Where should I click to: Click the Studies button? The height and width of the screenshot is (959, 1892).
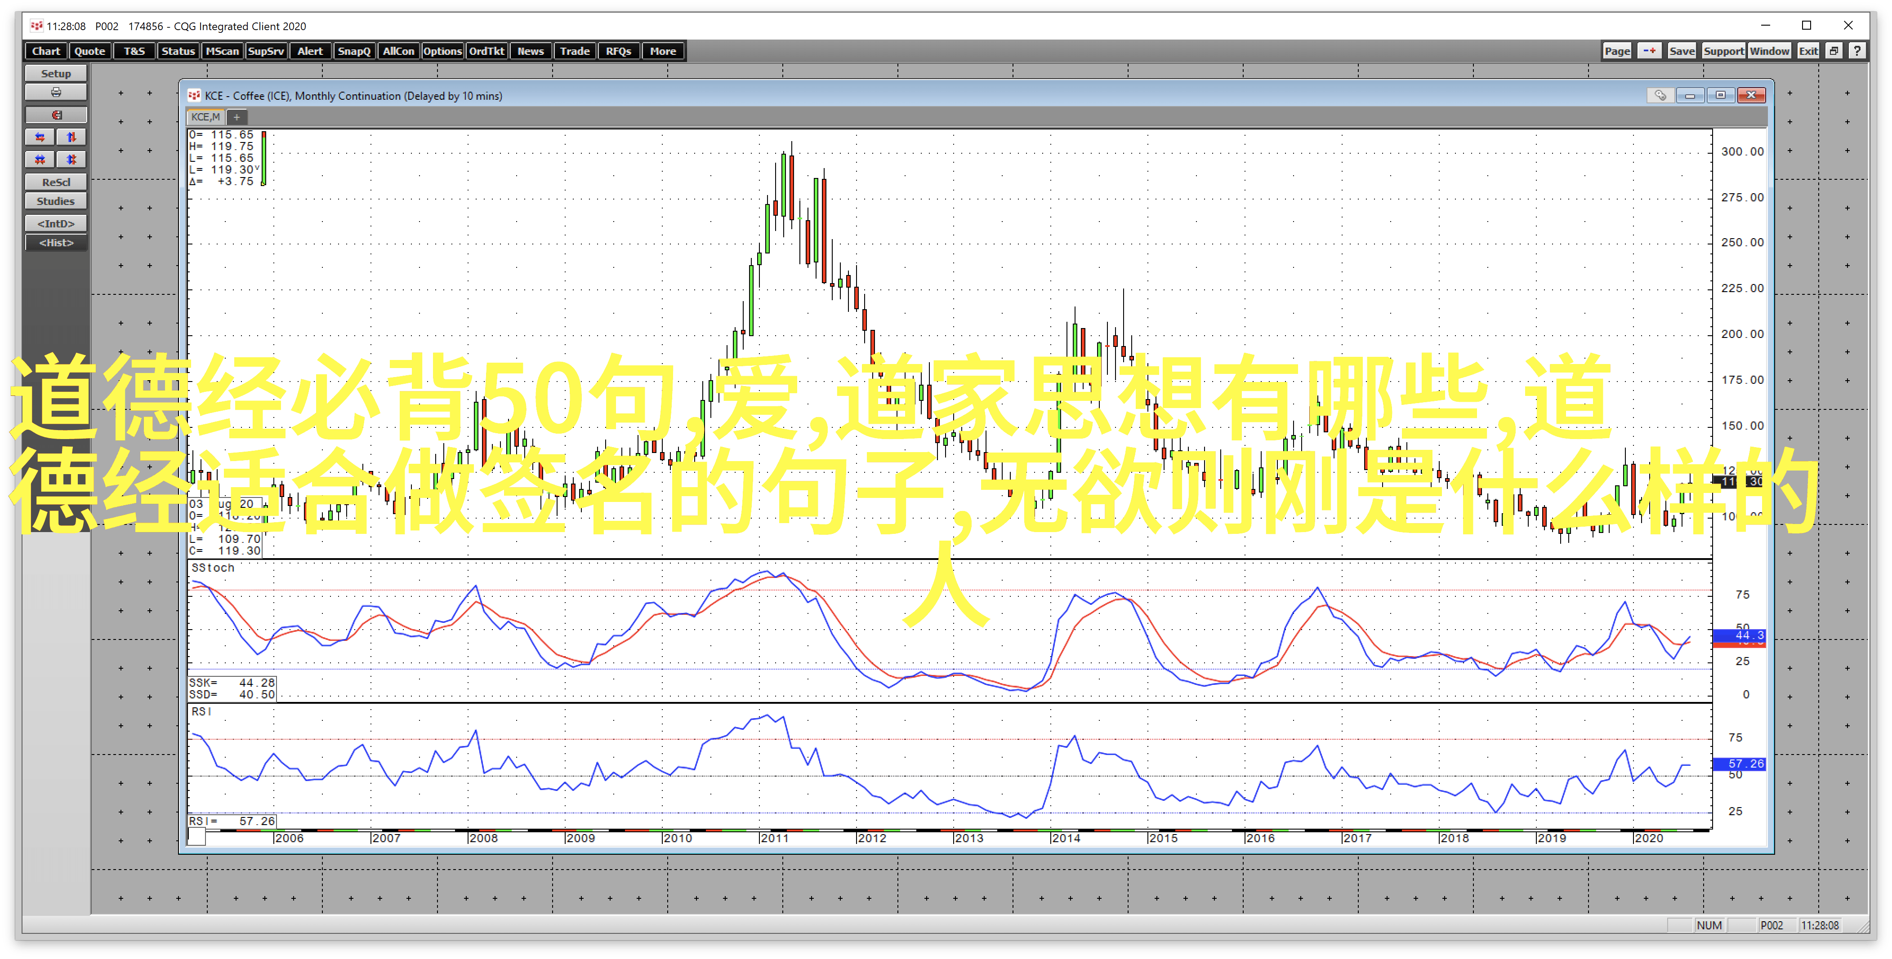56,201
